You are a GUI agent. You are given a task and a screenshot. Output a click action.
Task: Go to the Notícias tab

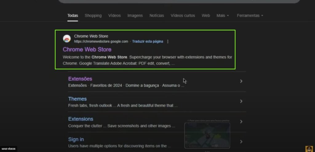(x=157, y=16)
